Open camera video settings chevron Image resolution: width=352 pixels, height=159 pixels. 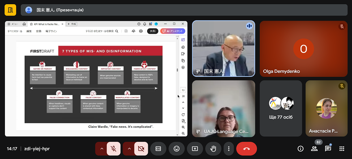coord(129,148)
